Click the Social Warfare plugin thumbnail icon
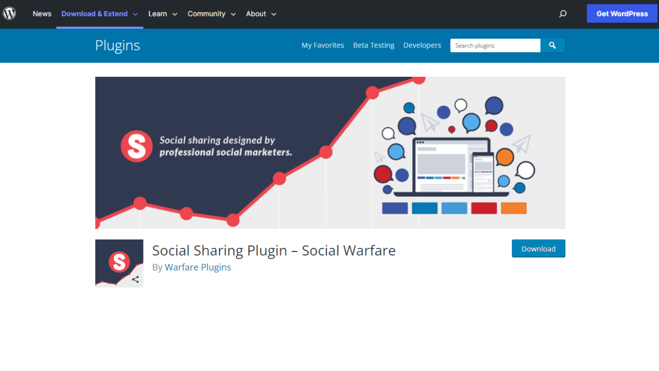659x371 pixels. tap(119, 263)
